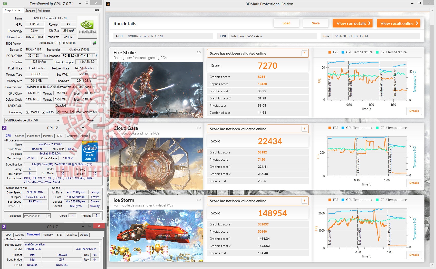Viewport: 436px width, 269px height.
Task: Open Details for the Fire Strike chart
Action: coord(414,111)
